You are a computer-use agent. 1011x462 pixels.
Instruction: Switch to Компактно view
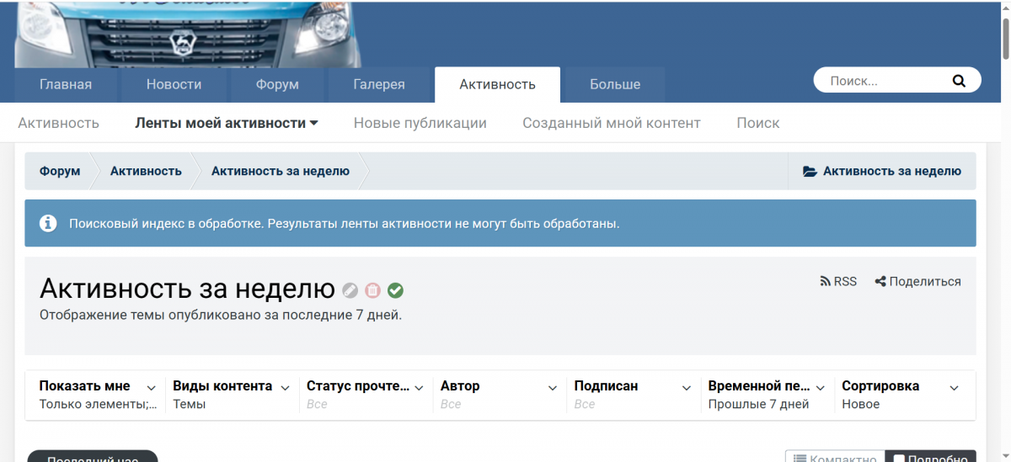tap(835, 457)
